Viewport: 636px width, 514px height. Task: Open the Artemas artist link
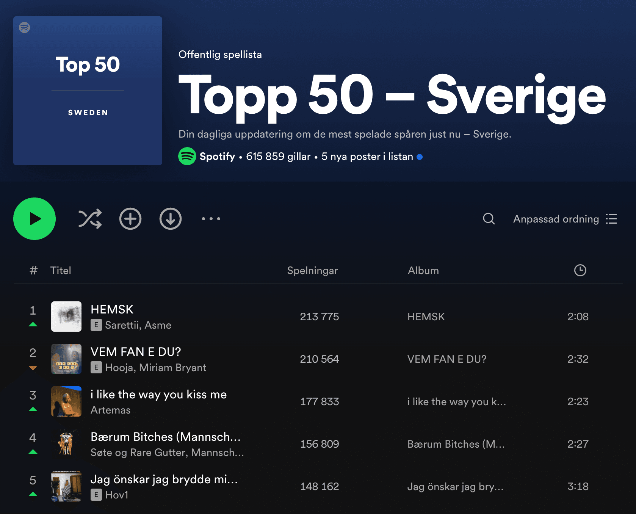tap(110, 410)
